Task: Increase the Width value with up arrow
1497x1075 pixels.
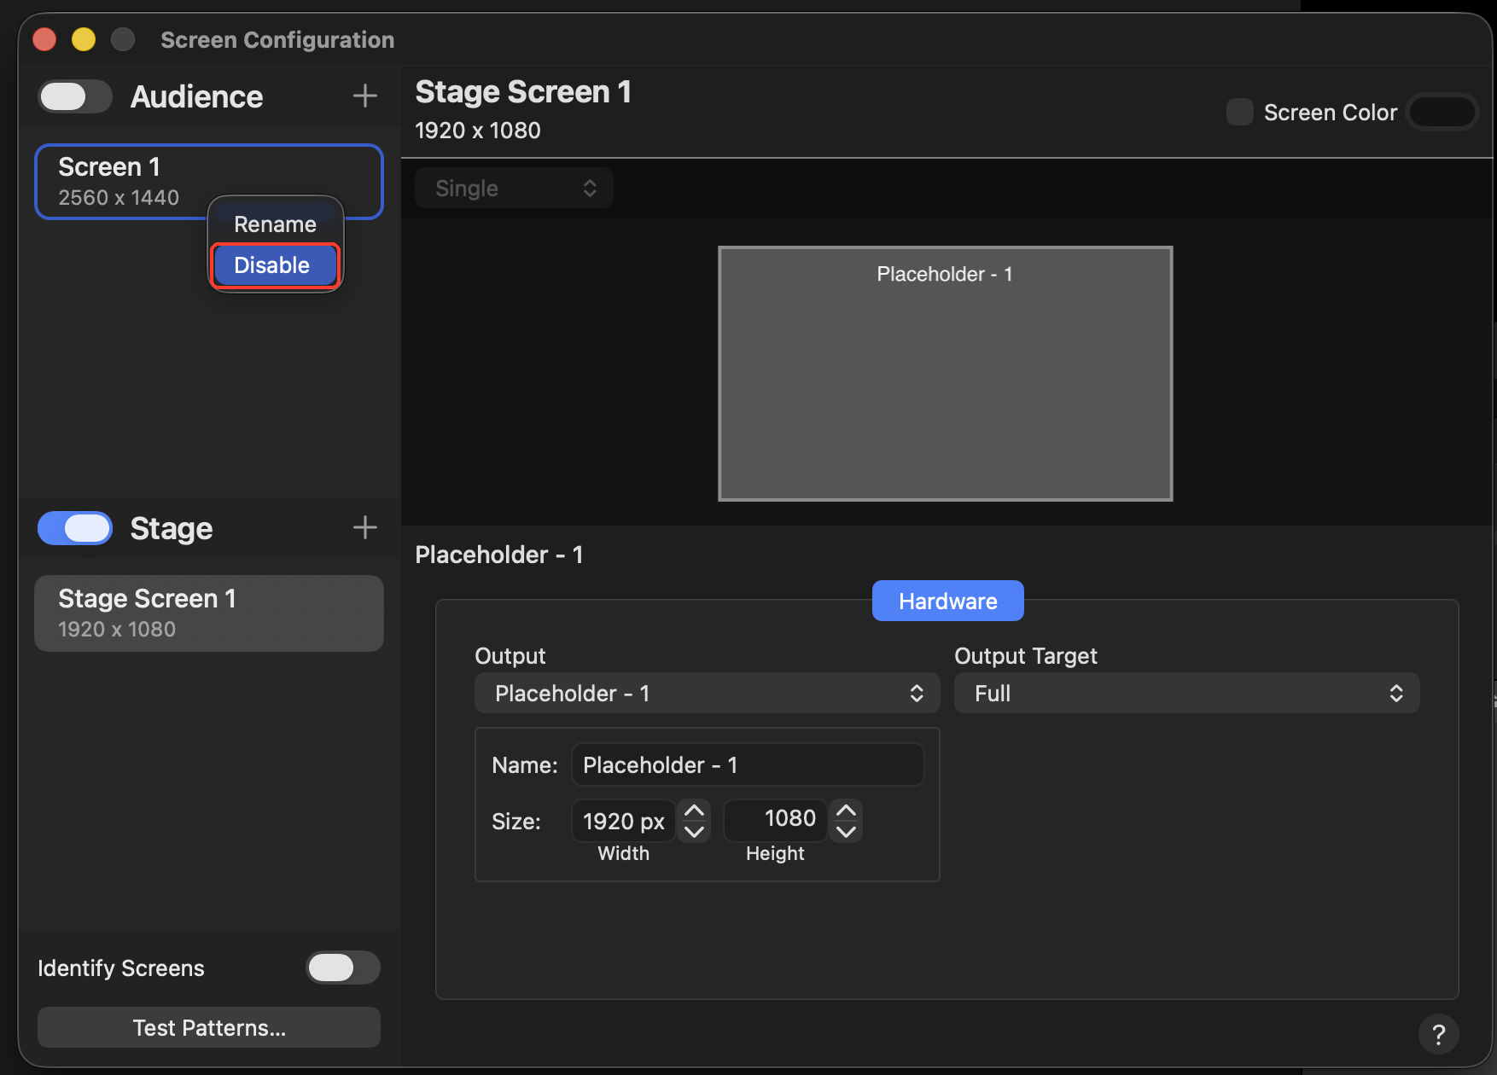Action: click(x=694, y=810)
